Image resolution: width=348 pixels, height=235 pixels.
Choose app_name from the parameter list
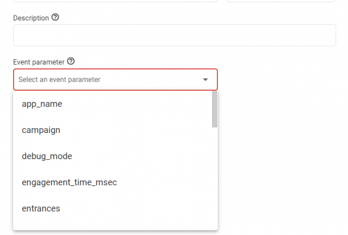coord(113,104)
